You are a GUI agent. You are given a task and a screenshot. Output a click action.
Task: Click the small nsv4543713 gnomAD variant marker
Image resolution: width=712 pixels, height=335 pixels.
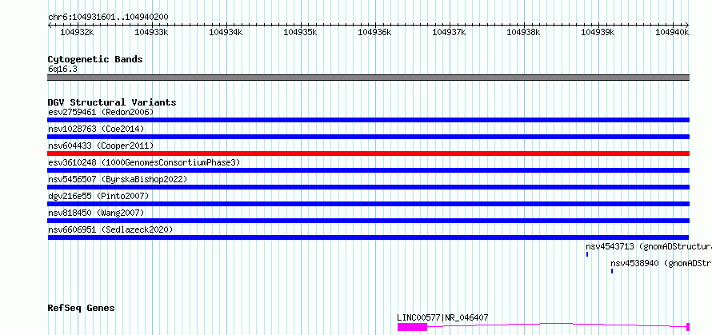click(587, 254)
